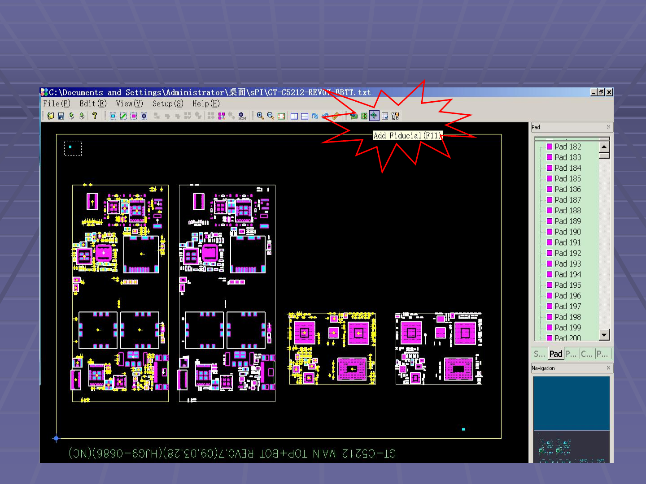Screen dimensions: 646x484
Task: Select the magenta rectangle selection tool
Action: pos(134,116)
